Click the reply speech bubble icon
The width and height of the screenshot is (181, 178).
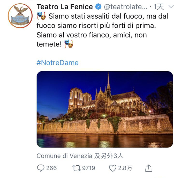point(41,168)
